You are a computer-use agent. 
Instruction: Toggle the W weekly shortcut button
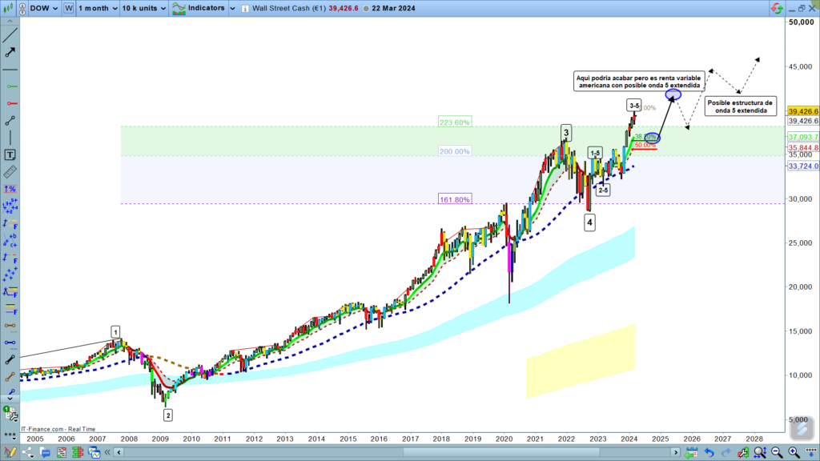68,8
